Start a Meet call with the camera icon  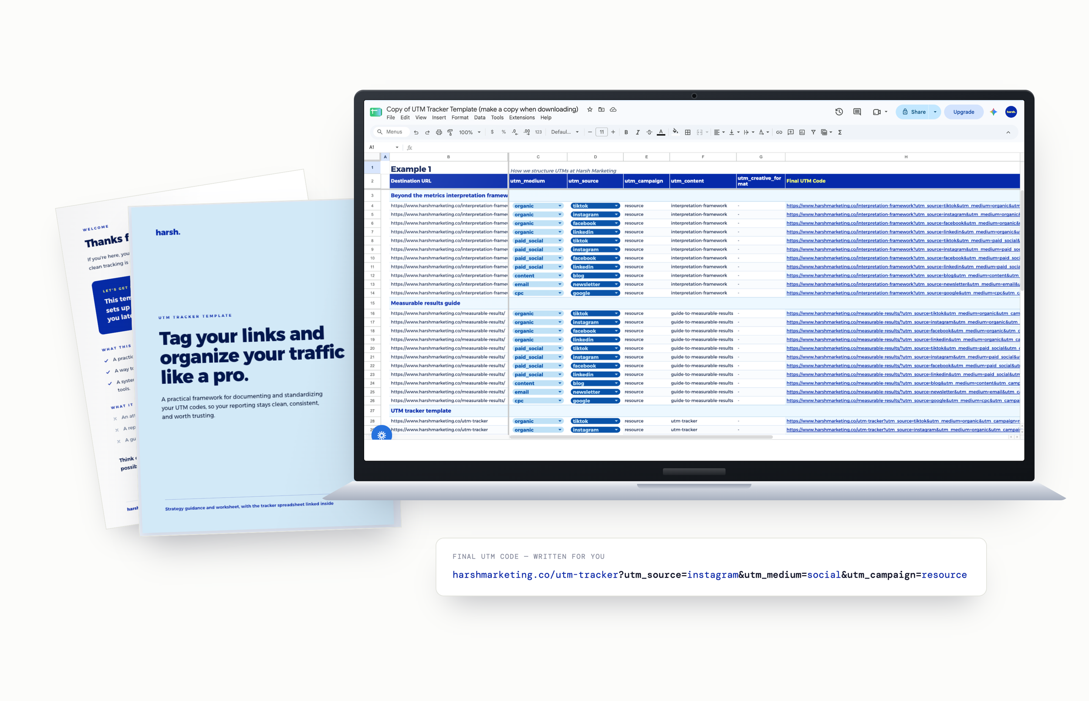tap(876, 112)
